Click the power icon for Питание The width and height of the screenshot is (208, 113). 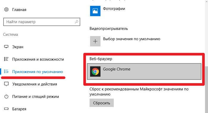(x=6, y=96)
